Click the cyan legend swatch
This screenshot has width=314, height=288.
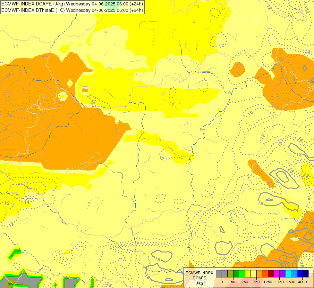click(288, 274)
